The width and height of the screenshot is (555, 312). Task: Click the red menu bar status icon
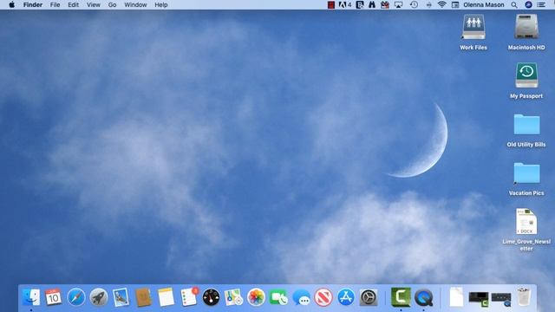(331, 5)
